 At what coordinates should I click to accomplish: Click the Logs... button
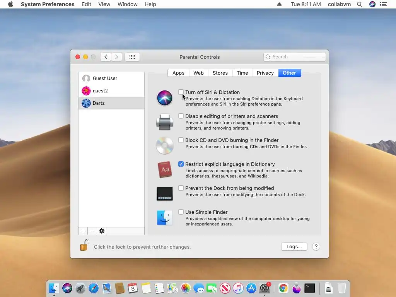point(294,246)
